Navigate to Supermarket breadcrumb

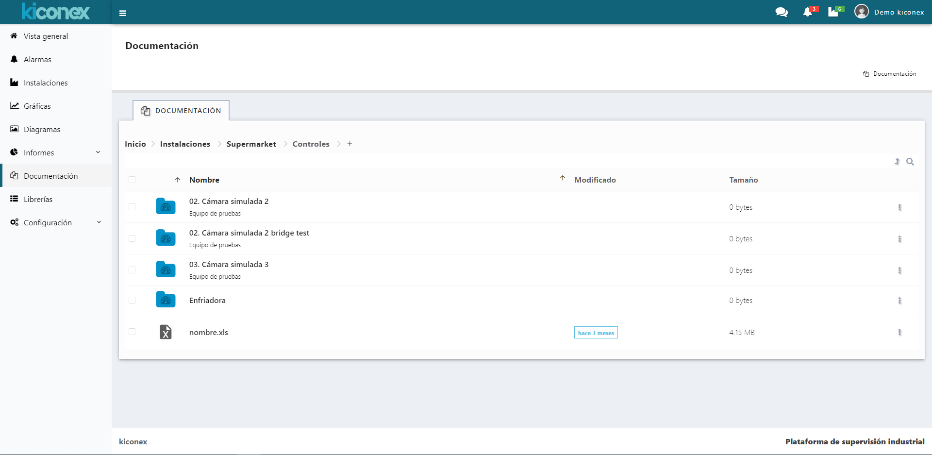pyautogui.click(x=251, y=144)
